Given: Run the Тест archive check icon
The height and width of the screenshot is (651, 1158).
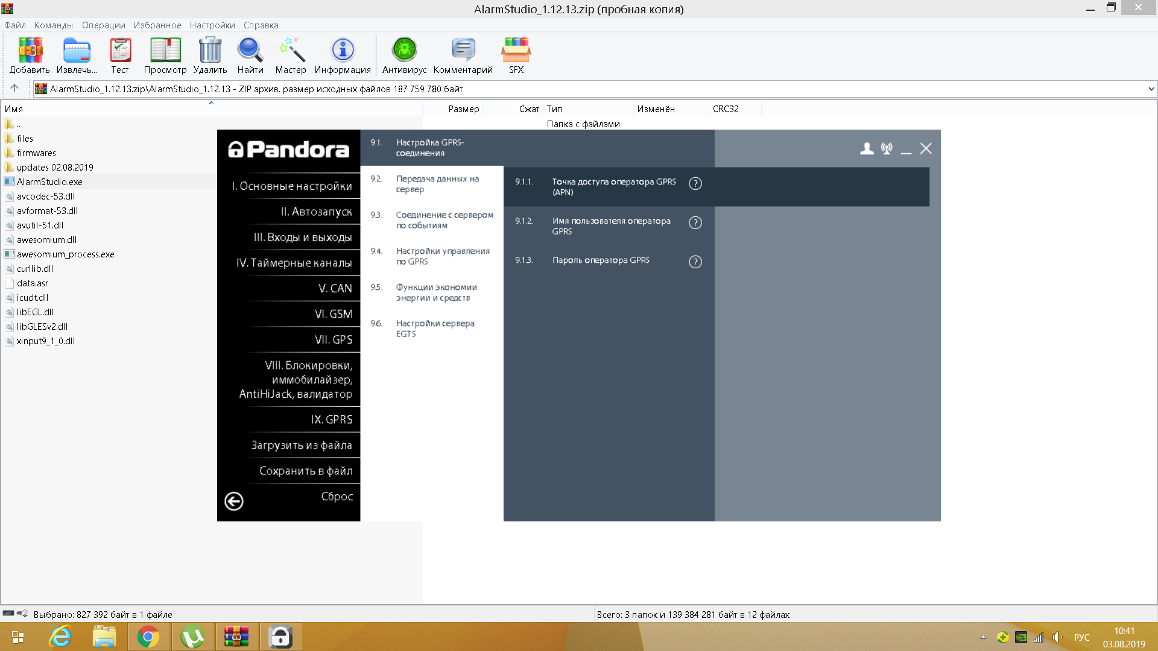Looking at the screenshot, I should click(x=120, y=51).
